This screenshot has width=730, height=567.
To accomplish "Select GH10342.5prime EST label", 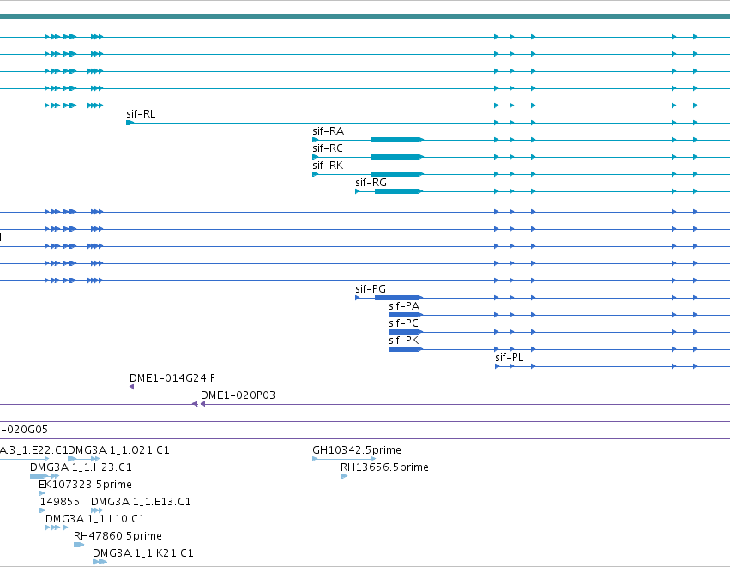I will coord(357,450).
